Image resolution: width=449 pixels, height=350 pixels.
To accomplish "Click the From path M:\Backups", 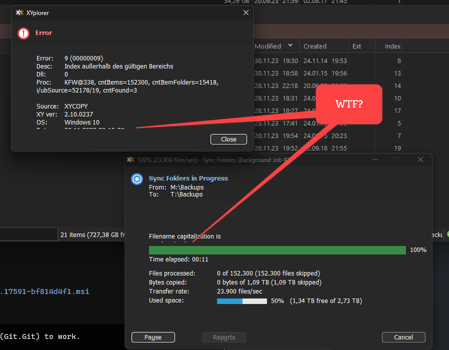I will click(187, 187).
